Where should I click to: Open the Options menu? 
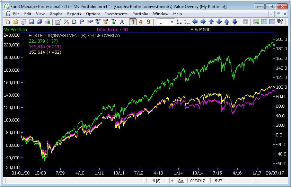coord(93,14)
